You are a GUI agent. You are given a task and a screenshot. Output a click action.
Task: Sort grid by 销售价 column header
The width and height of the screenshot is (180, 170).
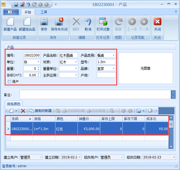89,119
